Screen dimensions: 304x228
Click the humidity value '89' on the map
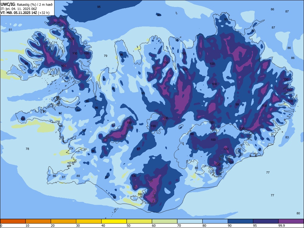(x=78, y=176)
